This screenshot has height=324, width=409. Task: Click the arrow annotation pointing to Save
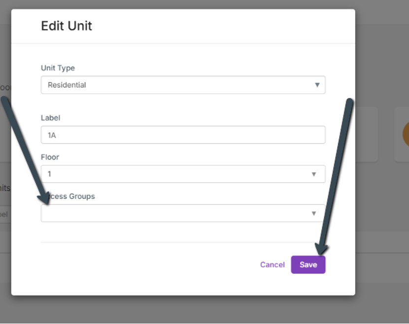tap(335, 177)
